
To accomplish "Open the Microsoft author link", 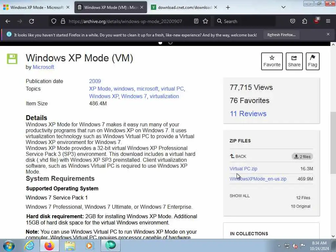I will tap(43, 67).
